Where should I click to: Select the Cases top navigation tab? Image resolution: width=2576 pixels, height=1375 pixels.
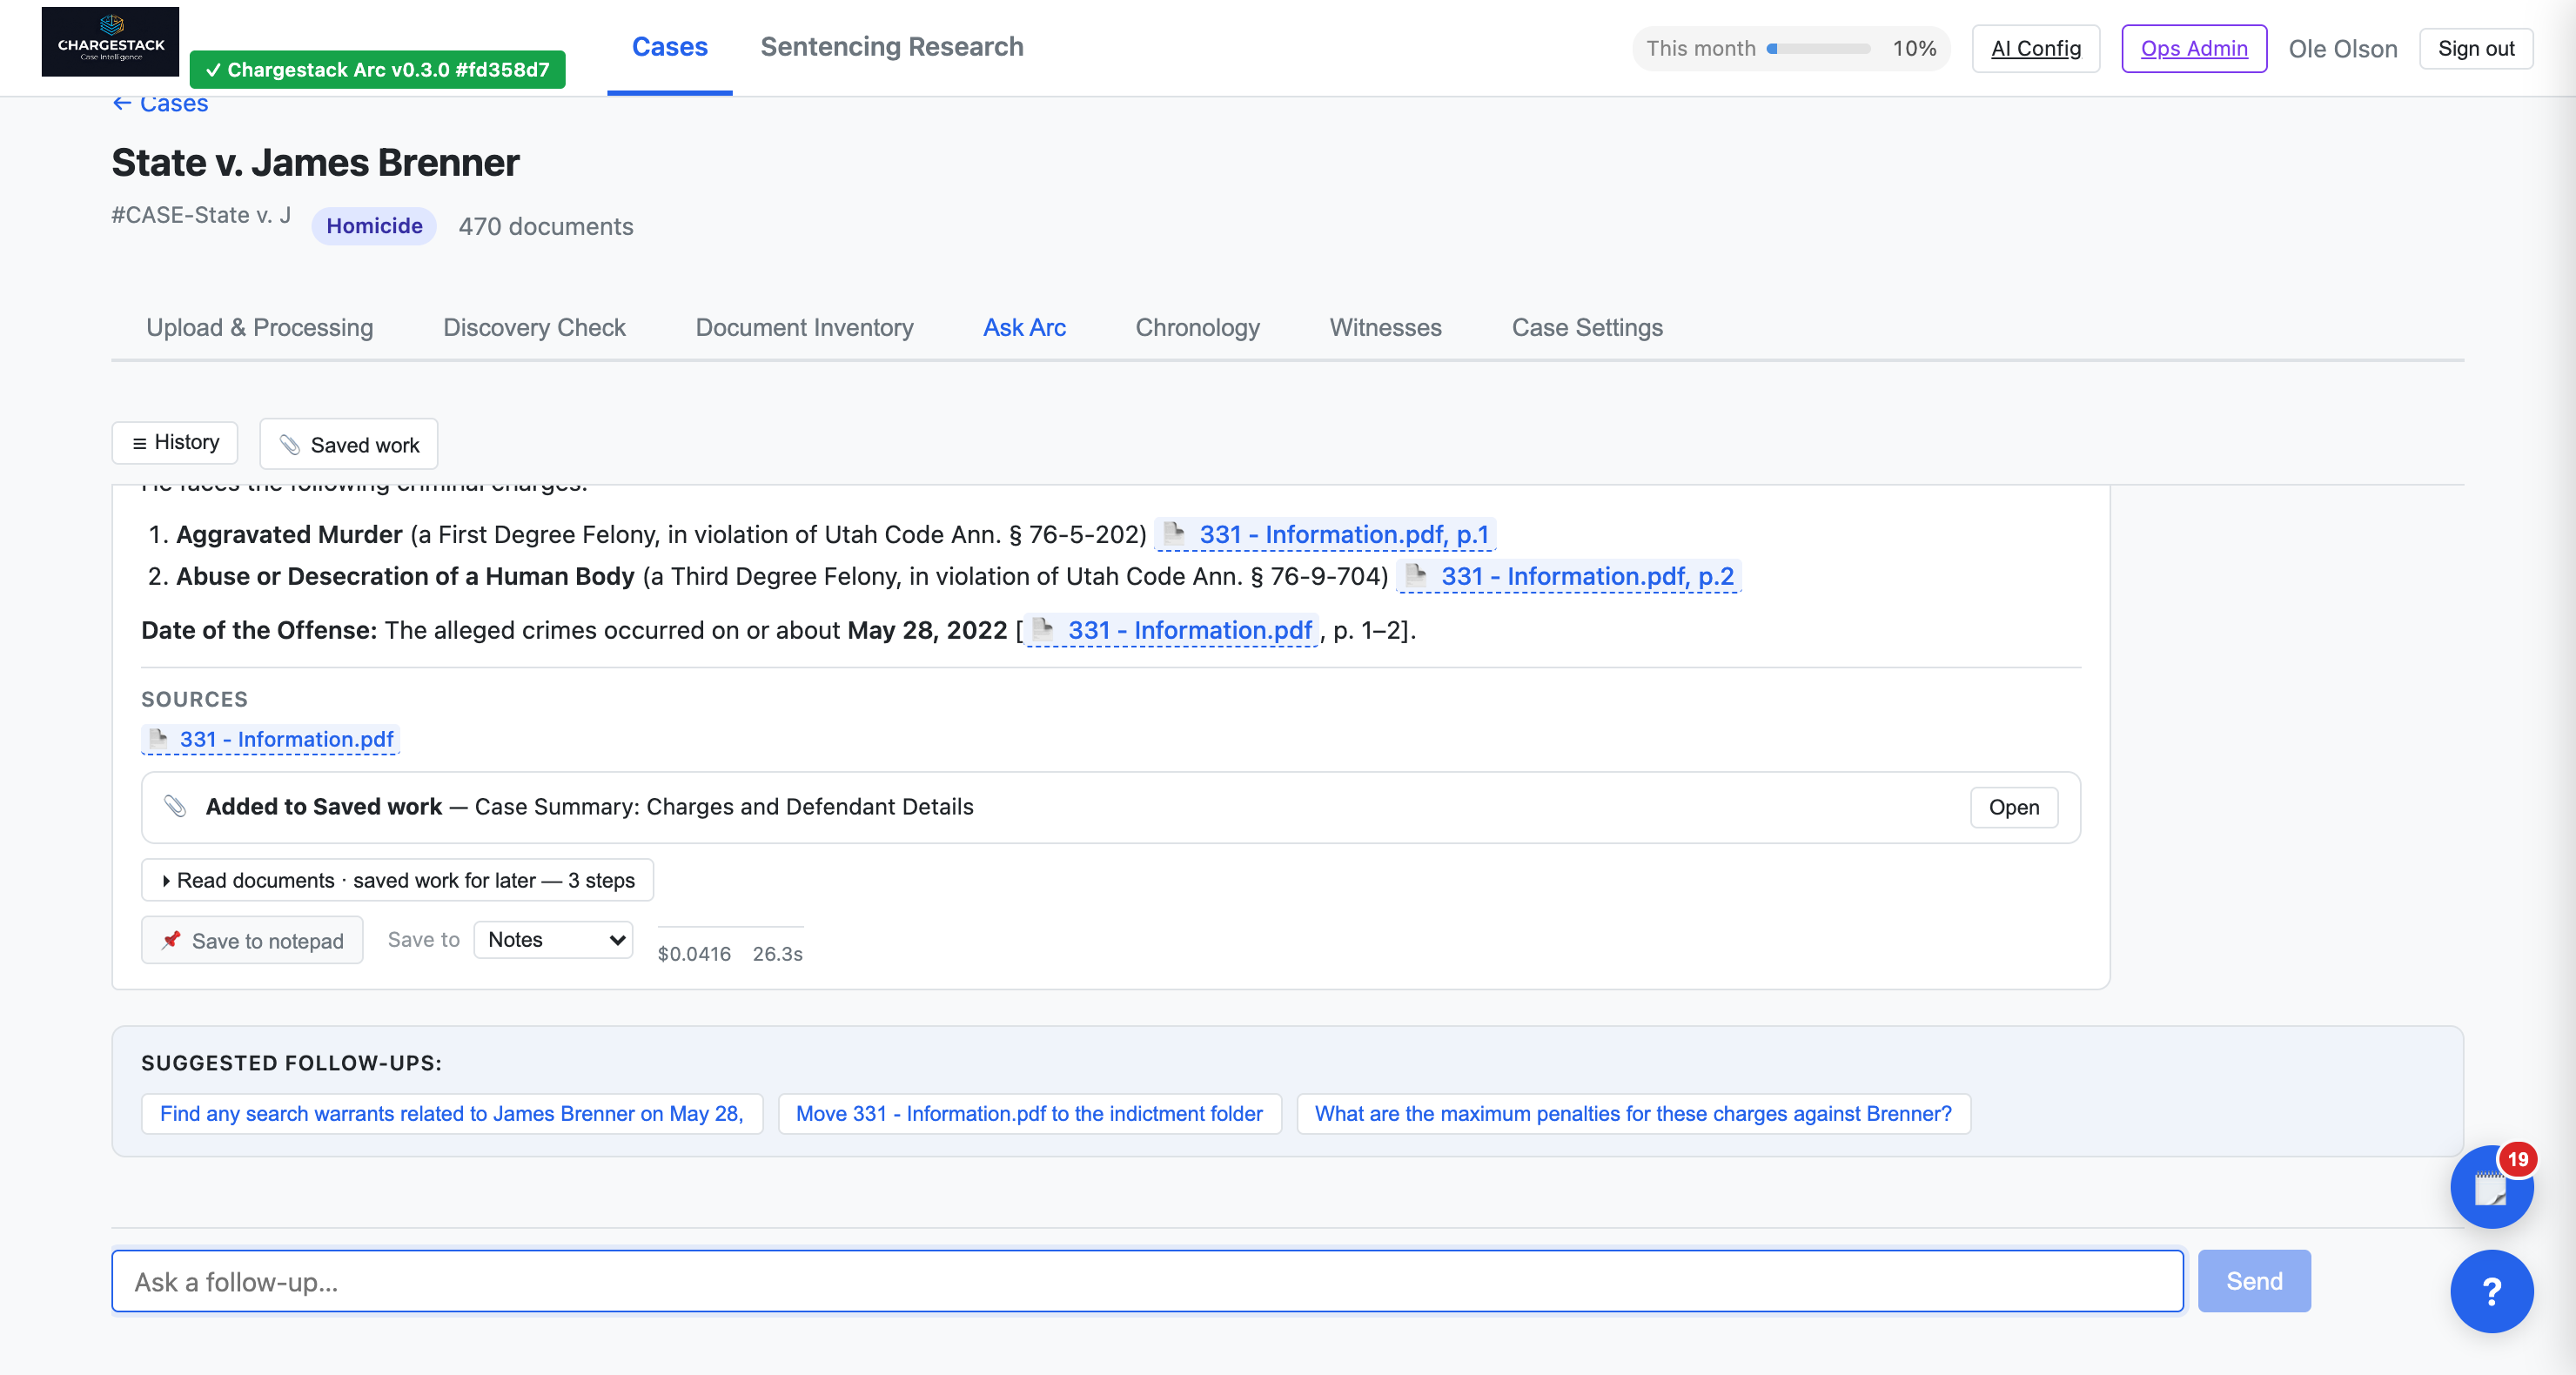point(669,47)
